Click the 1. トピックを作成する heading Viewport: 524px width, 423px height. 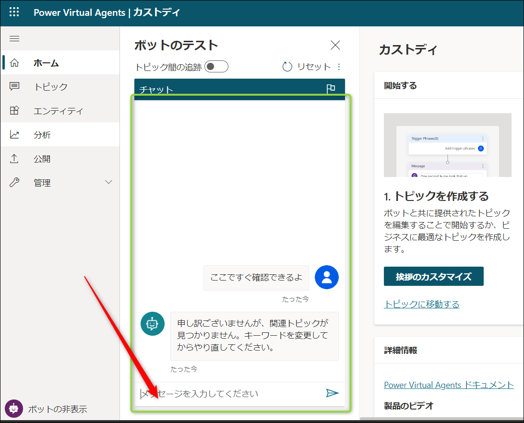436,196
